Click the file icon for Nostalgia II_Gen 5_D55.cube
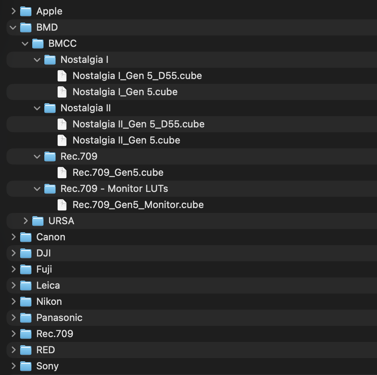The height and width of the screenshot is (375, 377). [62, 124]
